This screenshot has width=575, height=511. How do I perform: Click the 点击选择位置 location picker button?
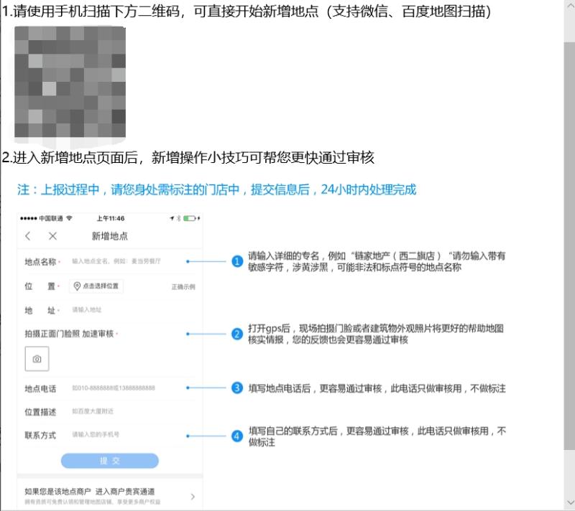point(97,285)
